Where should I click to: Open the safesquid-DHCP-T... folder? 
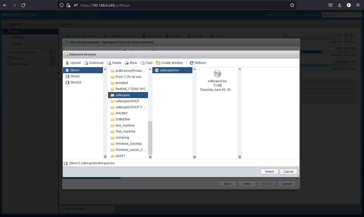click(128, 107)
